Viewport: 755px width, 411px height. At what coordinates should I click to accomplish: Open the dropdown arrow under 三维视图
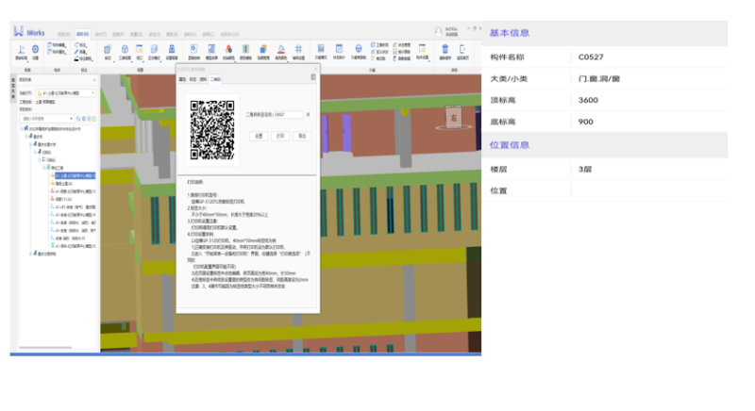[x=131, y=60]
